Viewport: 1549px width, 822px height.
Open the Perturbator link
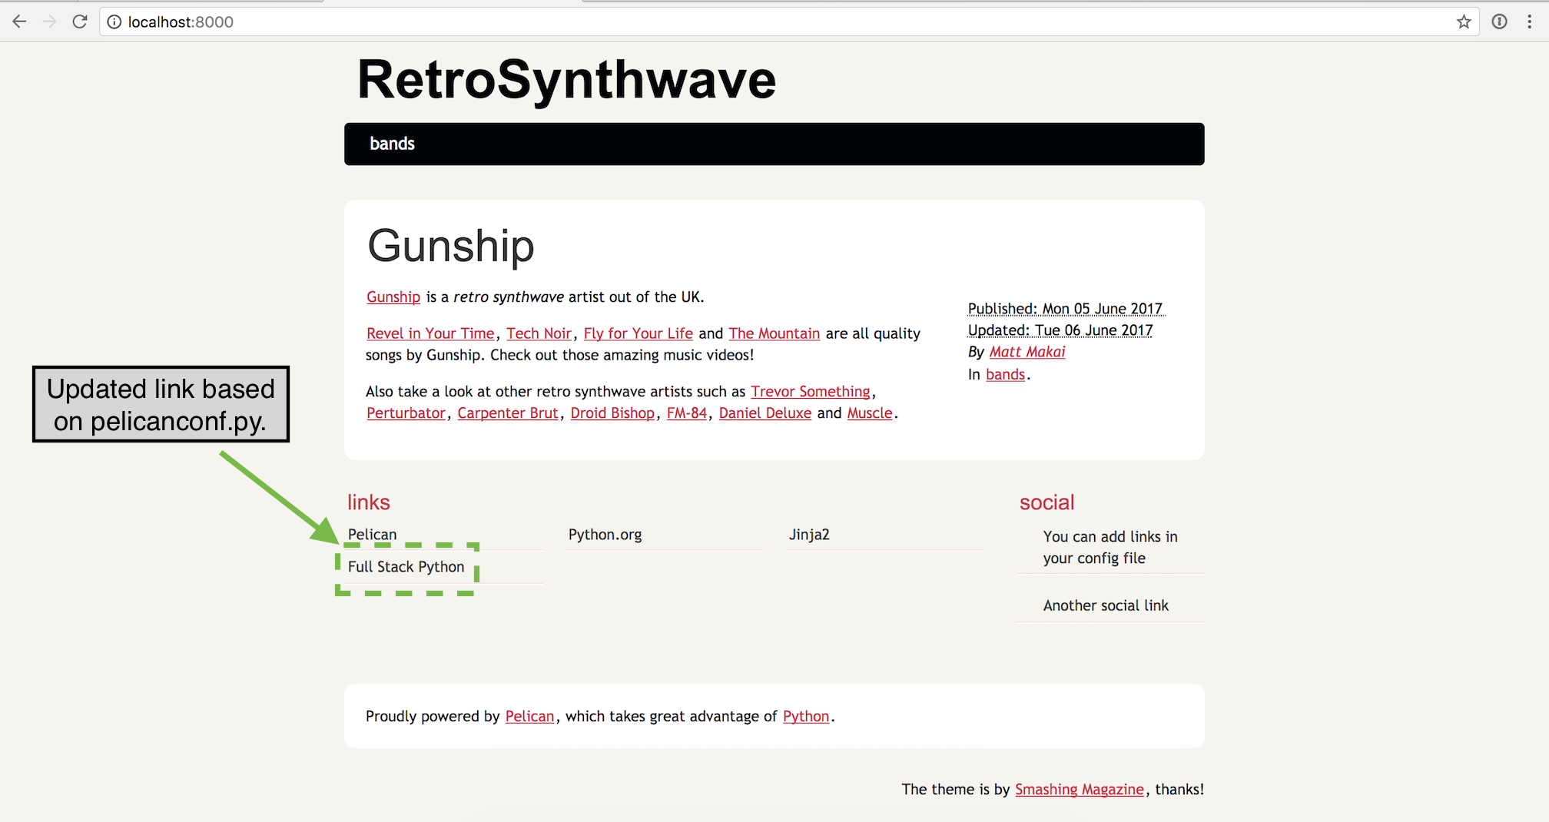[406, 413]
